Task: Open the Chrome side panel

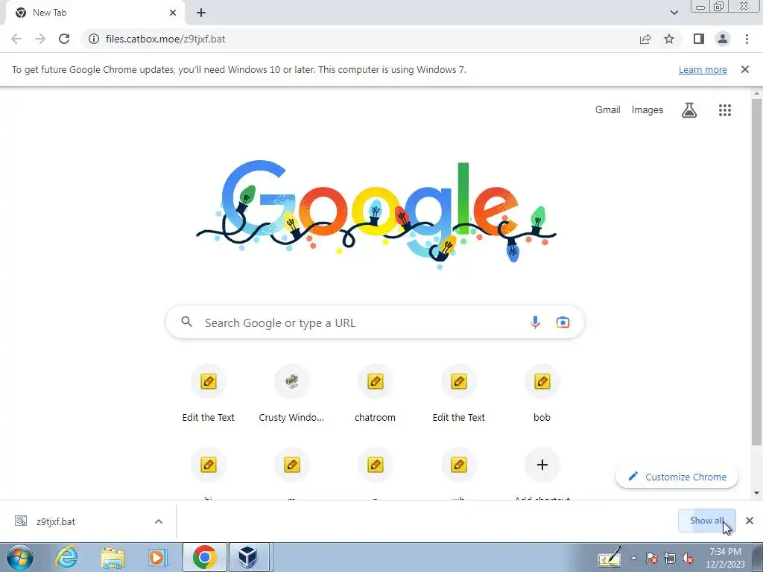Action: coord(699,39)
